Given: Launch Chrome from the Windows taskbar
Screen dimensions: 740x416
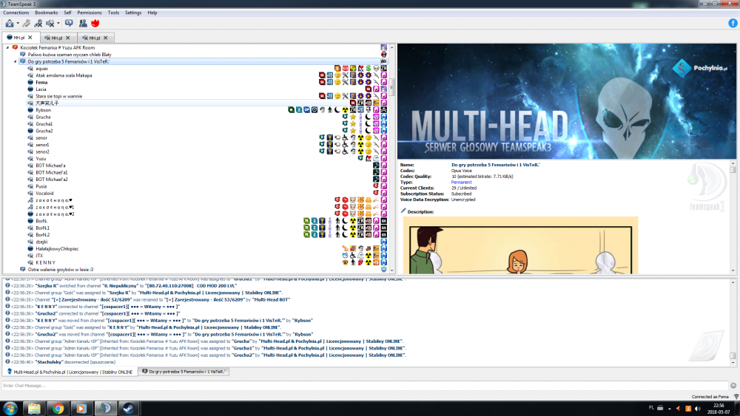Looking at the screenshot, I should 58,408.
